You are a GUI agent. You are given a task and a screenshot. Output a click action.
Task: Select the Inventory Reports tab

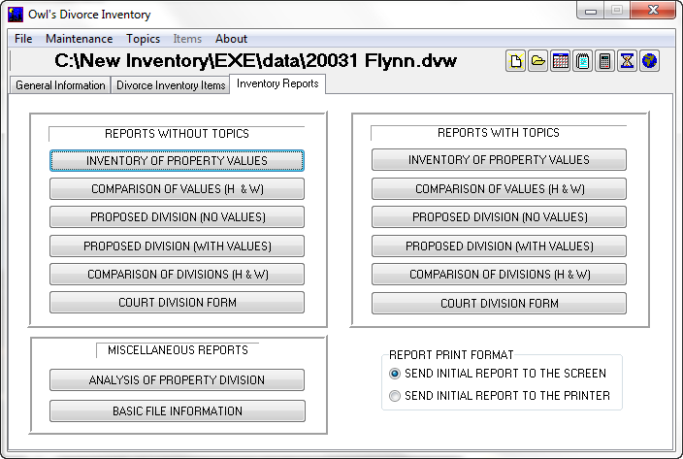[x=277, y=83]
